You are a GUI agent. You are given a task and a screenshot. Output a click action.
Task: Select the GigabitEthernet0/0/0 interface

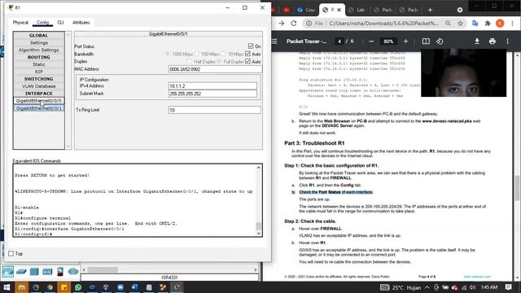(x=39, y=101)
